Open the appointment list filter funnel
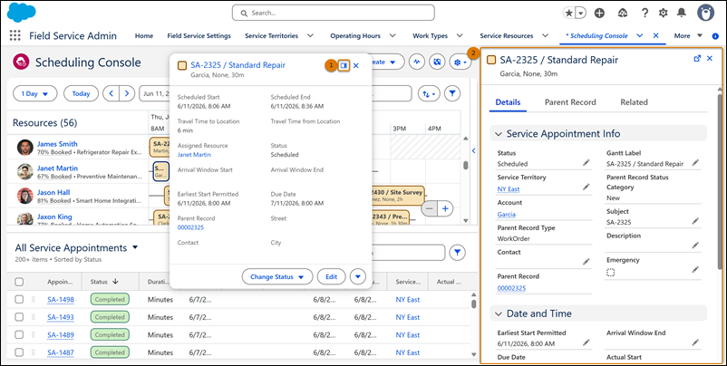This screenshot has height=366, width=727. pyautogui.click(x=458, y=253)
